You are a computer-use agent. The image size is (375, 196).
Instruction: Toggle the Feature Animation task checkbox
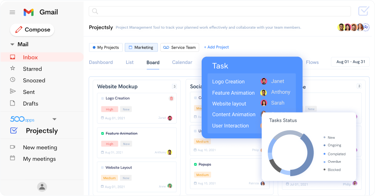[103, 133]
